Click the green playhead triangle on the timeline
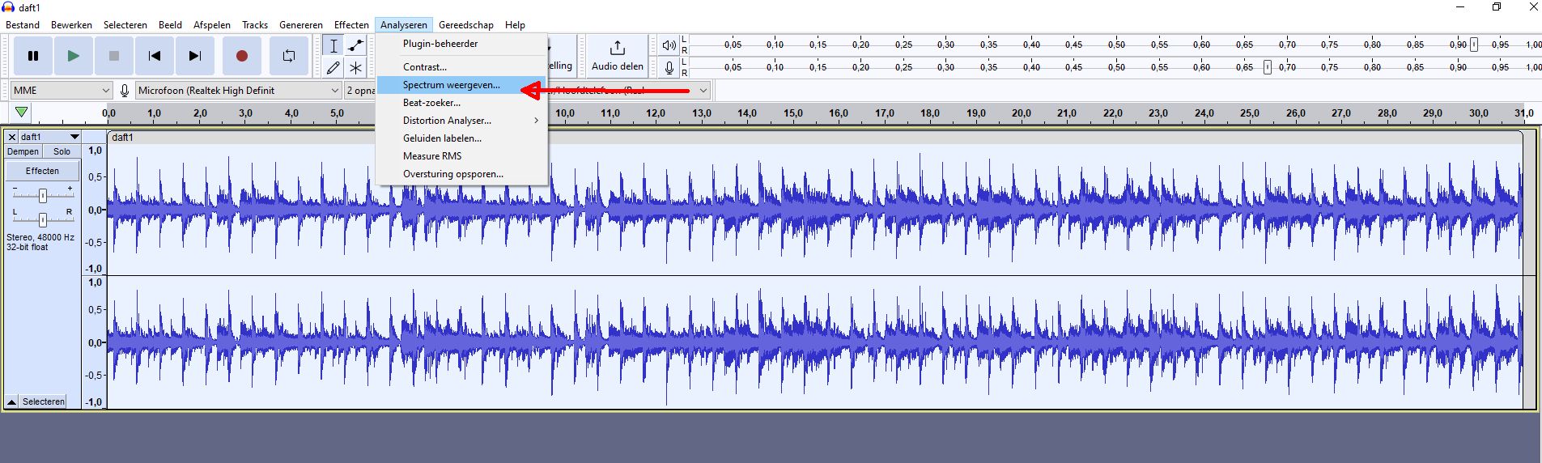The image size is (1542, 463). tap(22, 113)
